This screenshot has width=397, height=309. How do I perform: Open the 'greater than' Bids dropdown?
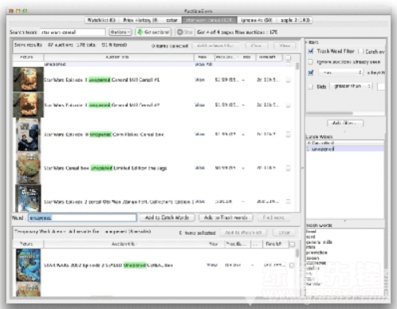(352, 86)
